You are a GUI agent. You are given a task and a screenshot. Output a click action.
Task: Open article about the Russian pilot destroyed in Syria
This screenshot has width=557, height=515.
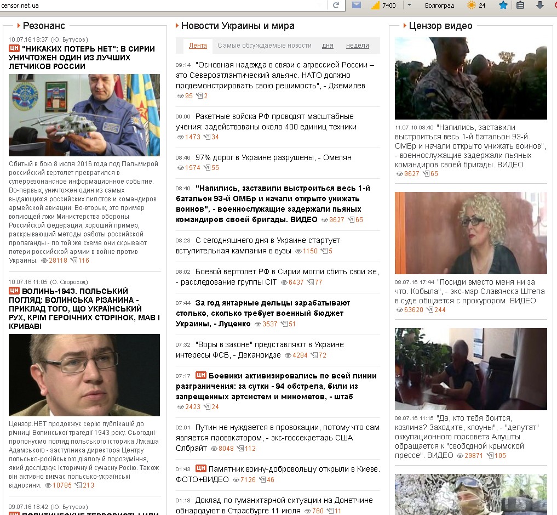coord(82,57)
